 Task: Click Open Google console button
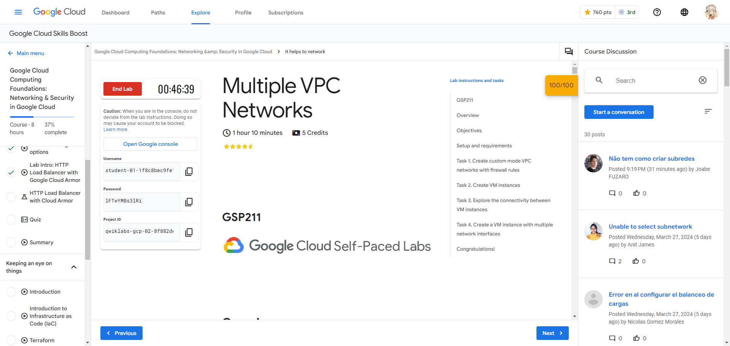click(151, 144)
